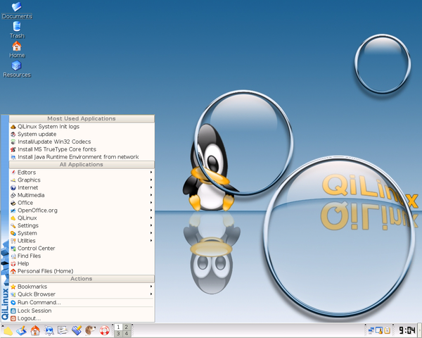Viewport: 422px width, 338px height.
Task: Expand the OpenOffice.org submenu
Action: pyautogui.click(x=82, y=211)
